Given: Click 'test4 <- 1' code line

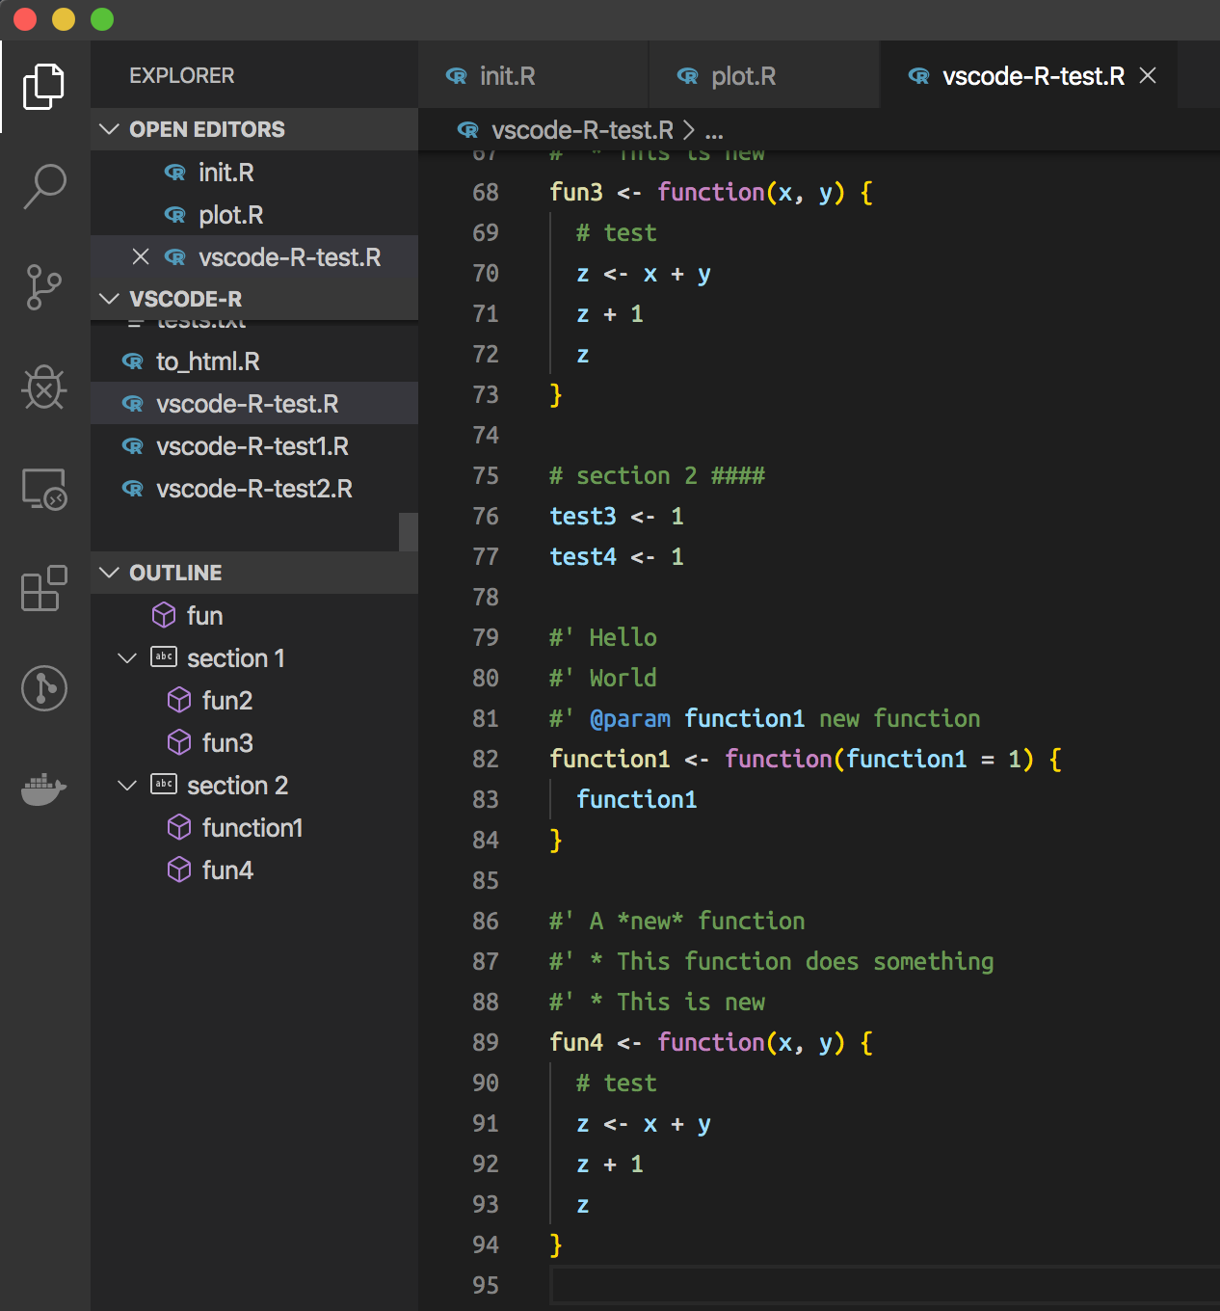Looking at the screenshot, I should tap(617, 556).
